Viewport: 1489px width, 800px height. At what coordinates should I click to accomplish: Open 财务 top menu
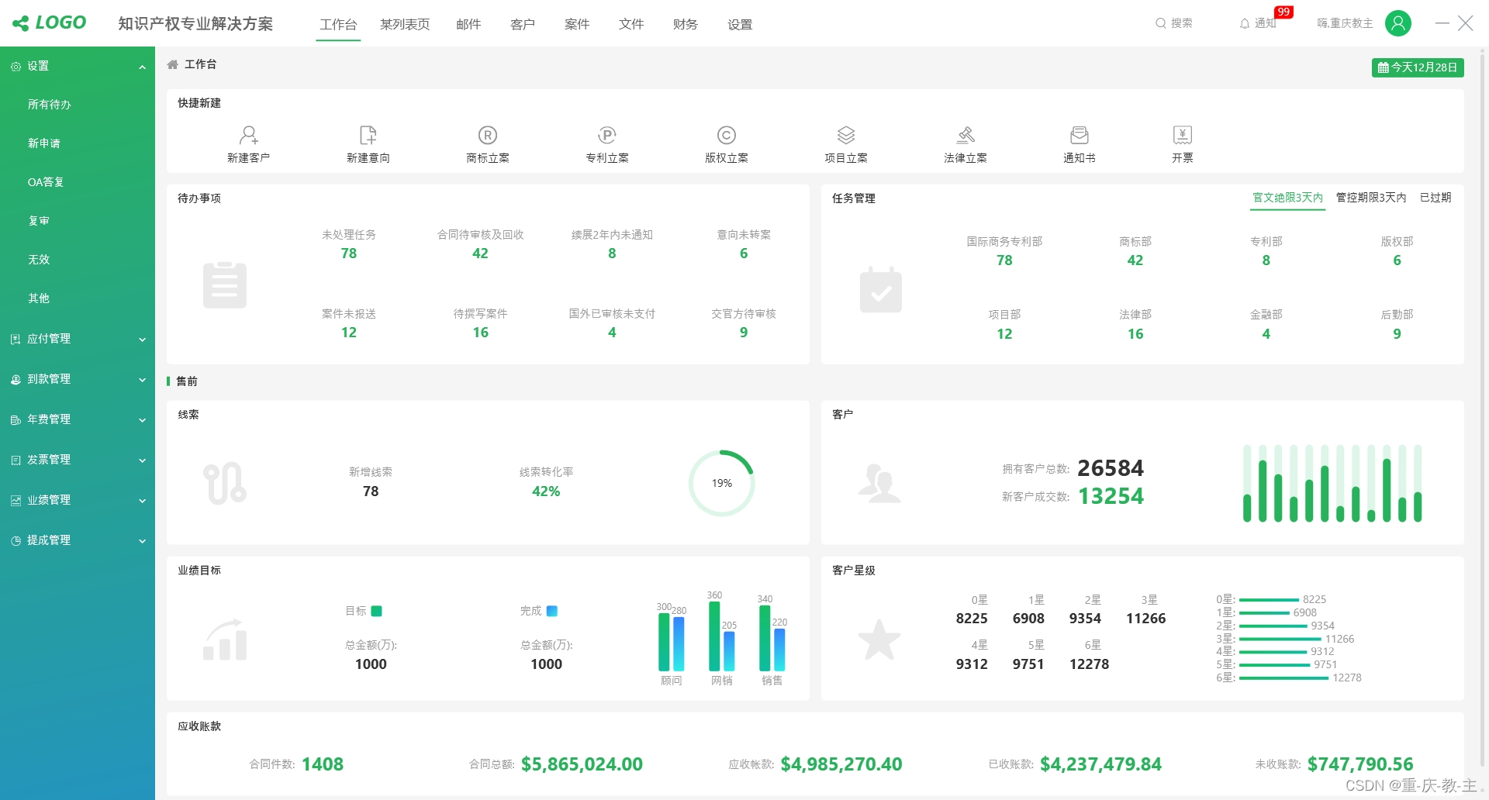click(686, 24)
